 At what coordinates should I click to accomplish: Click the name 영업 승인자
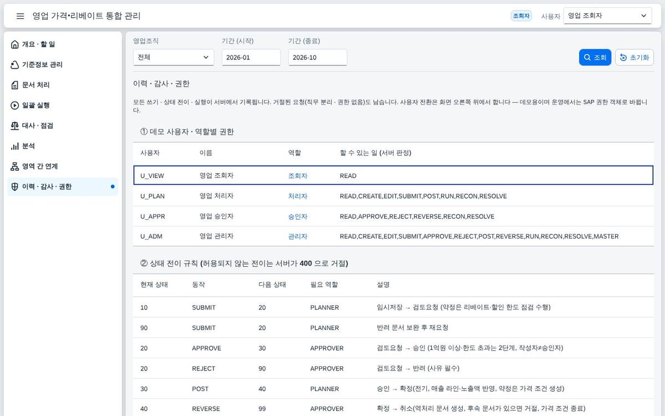[x=217, y=216]
